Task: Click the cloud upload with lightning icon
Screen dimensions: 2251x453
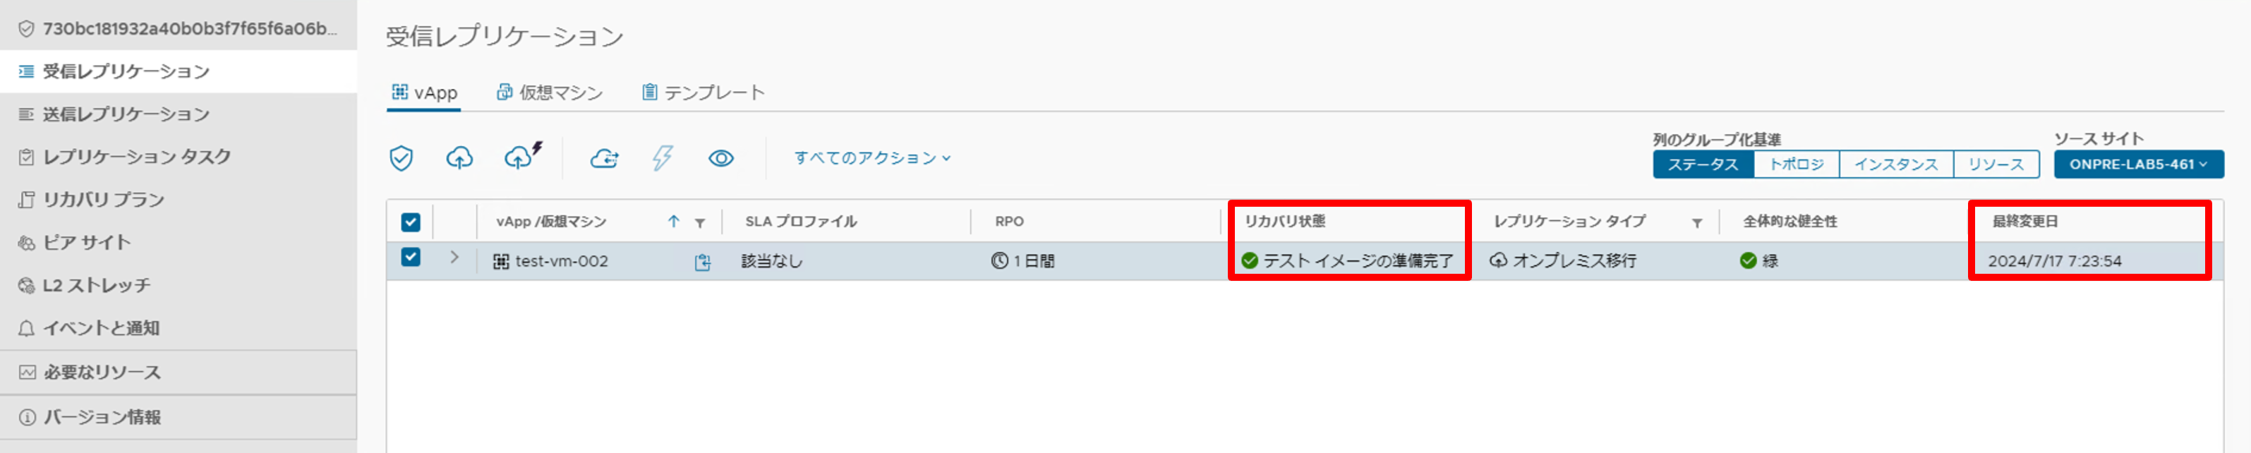Action: click(x=521, y=157)
